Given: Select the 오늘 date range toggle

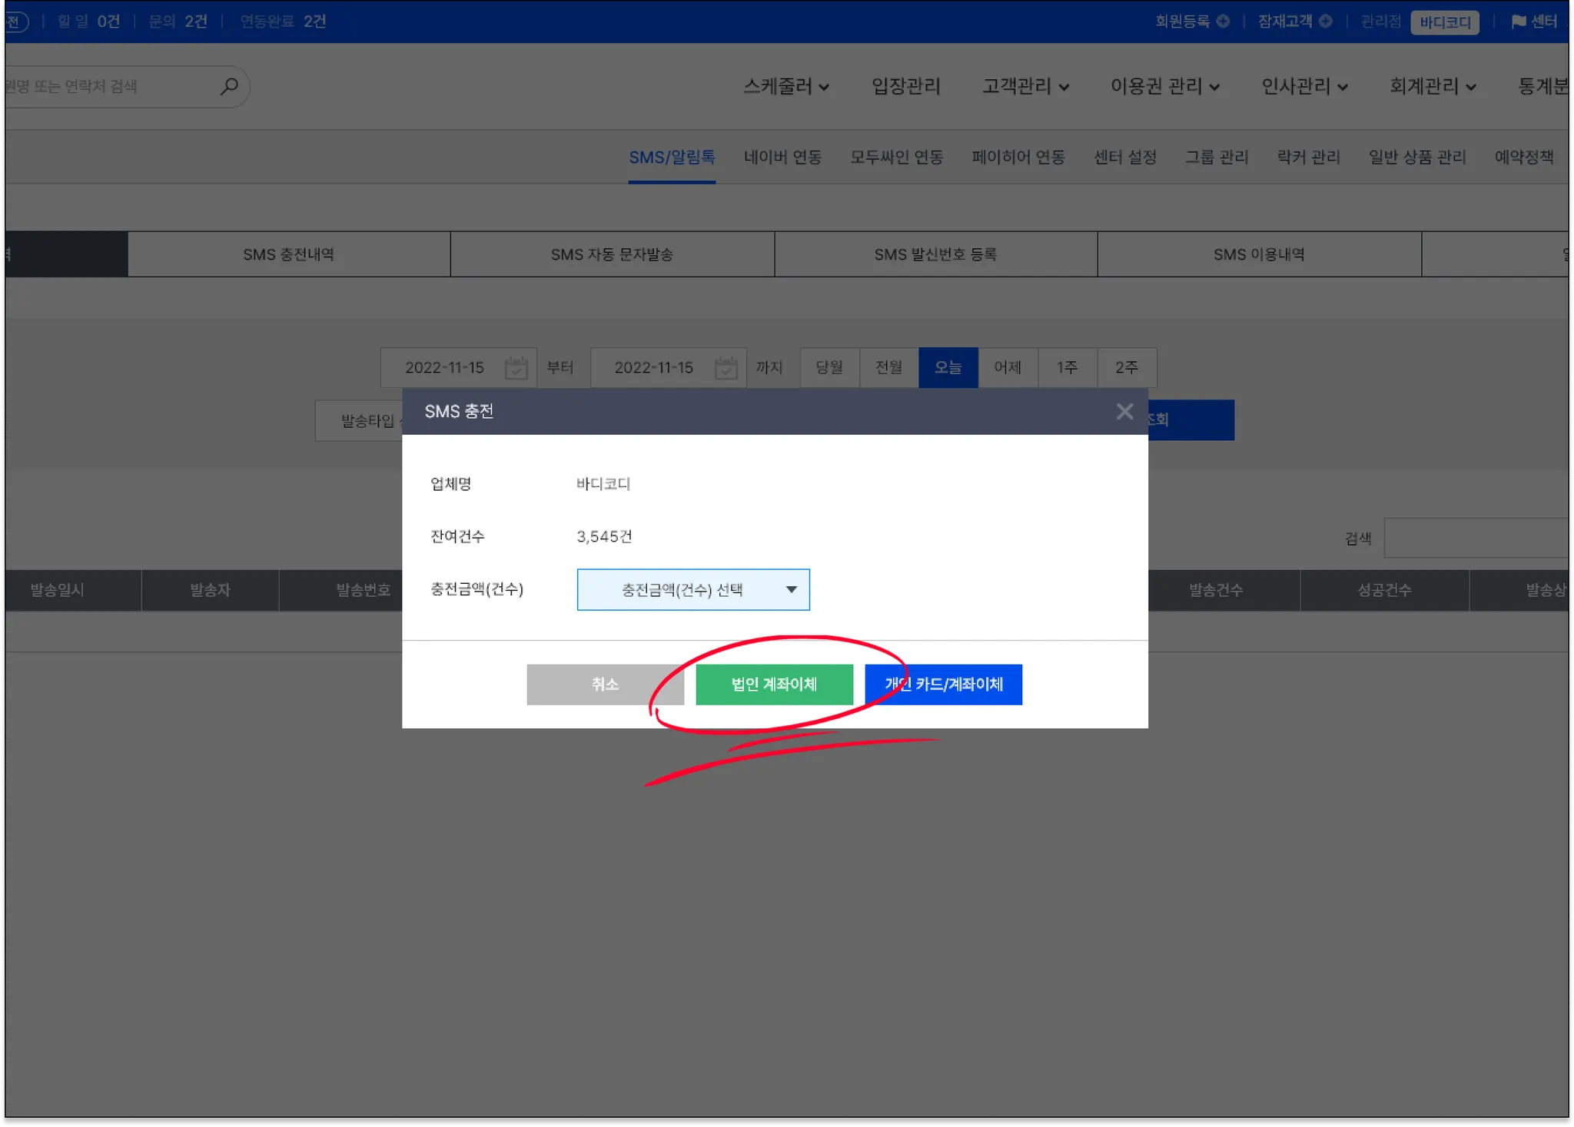Looking at the screenshot, I should coord(948,368).
